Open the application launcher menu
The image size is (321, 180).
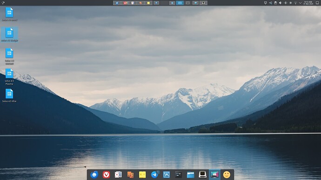click(3, 3)
